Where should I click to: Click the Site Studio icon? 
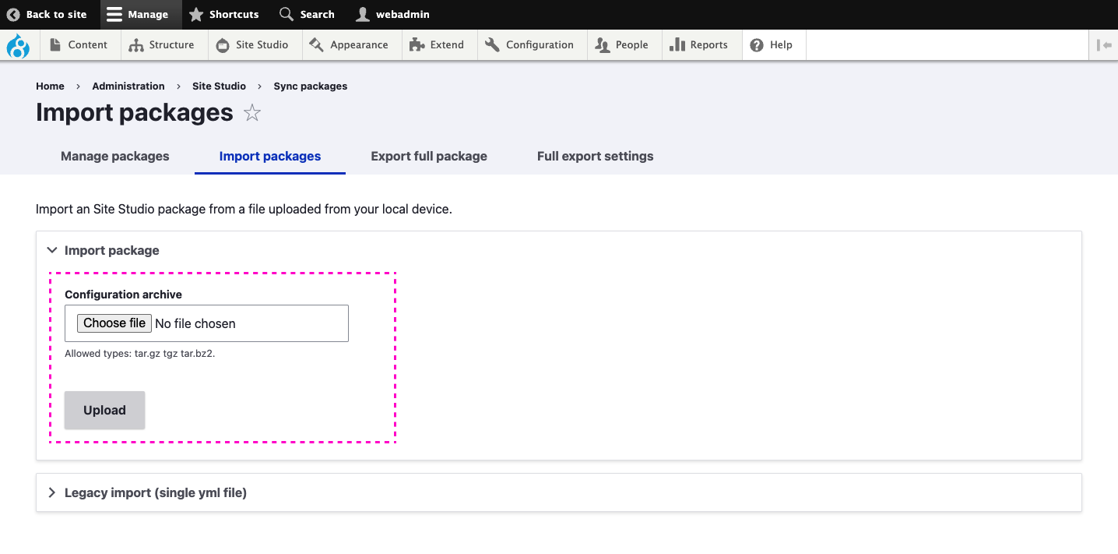pyautogui.click(x=223, y=45)
